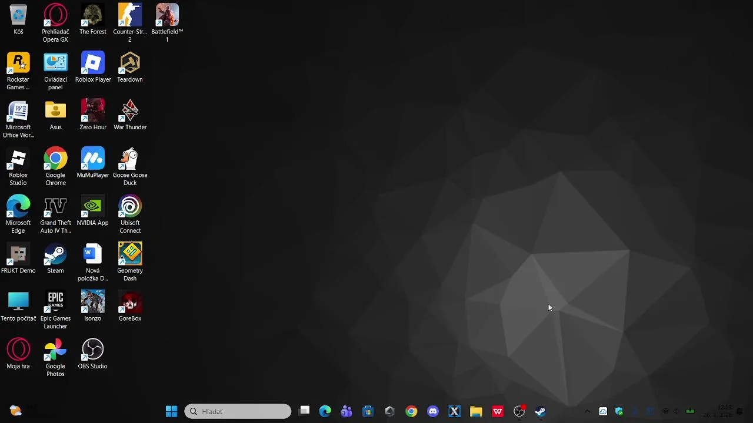This screenshot has height=423, width=753.
Task: Open the cloud storage tray icon
Action: pyautogui.click(x=603, y=411)
